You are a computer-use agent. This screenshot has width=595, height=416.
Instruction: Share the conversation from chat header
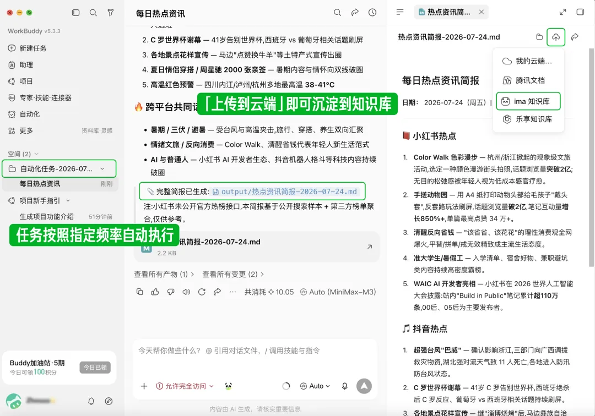pos(355,13)
